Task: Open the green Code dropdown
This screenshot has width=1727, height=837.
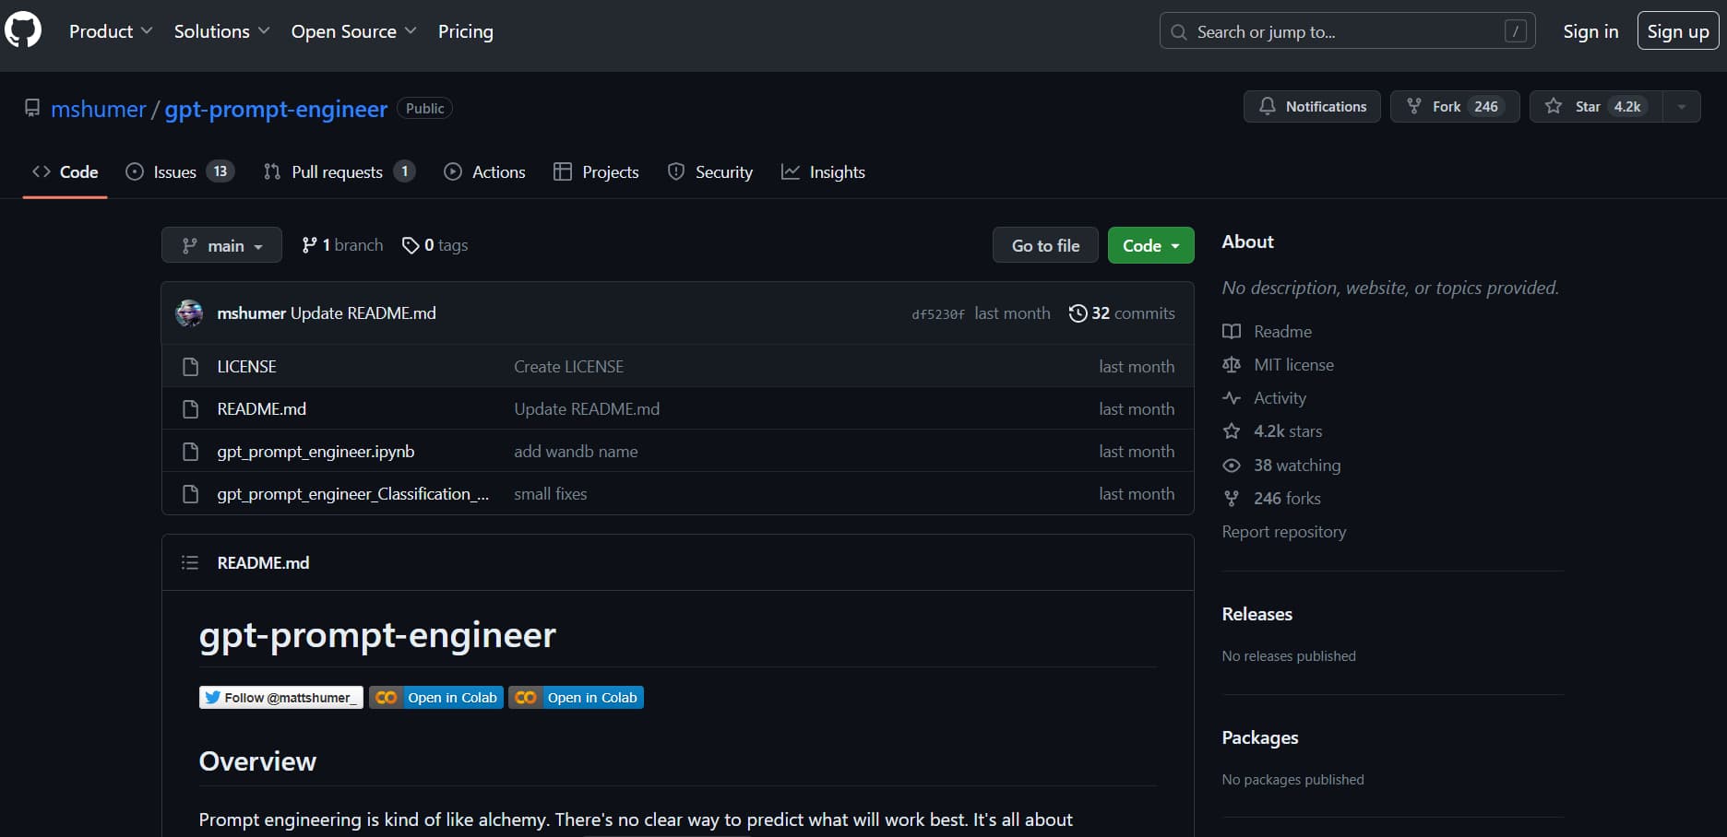Action: (x=1150, y=245)
